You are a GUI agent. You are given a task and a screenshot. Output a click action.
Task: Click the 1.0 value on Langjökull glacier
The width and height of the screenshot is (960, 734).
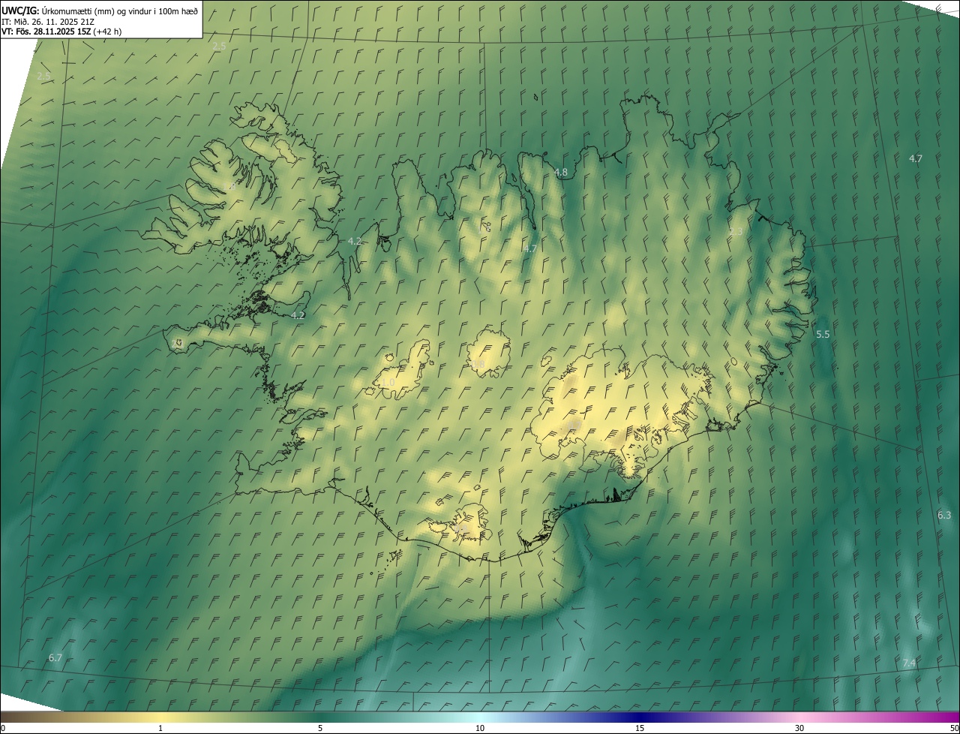tap(388, 383)
